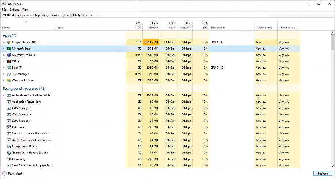Open the View menu
Image resolution: width=335 pixels, height=179 pixels.
25,9
